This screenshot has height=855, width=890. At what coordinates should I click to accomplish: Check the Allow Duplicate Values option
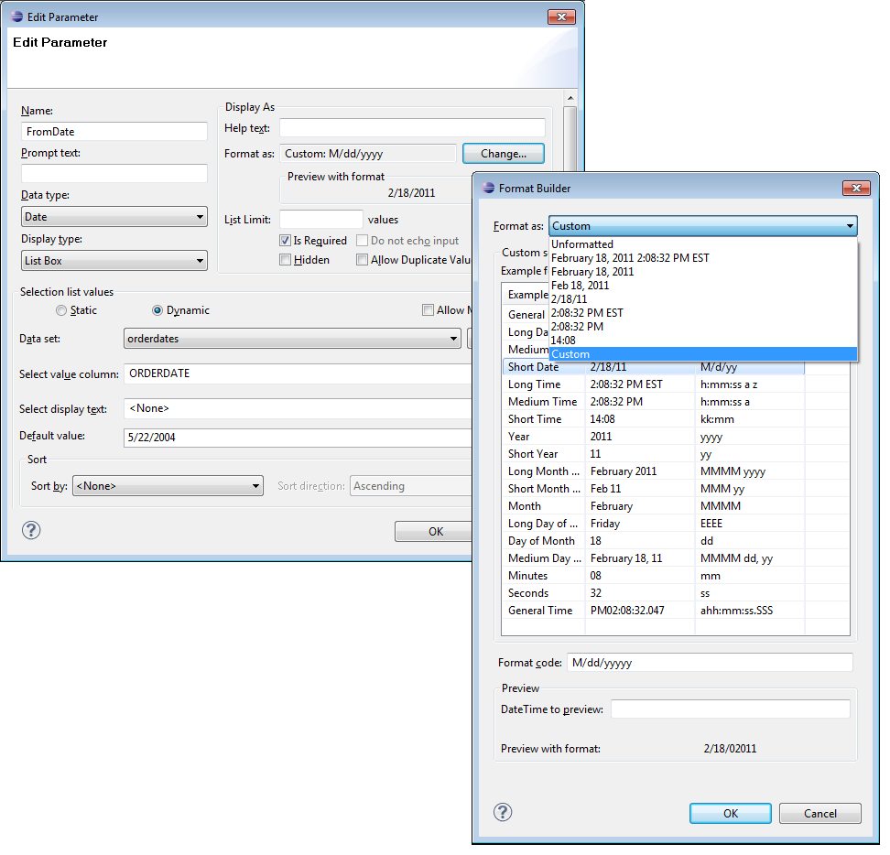tap(362, 259)
